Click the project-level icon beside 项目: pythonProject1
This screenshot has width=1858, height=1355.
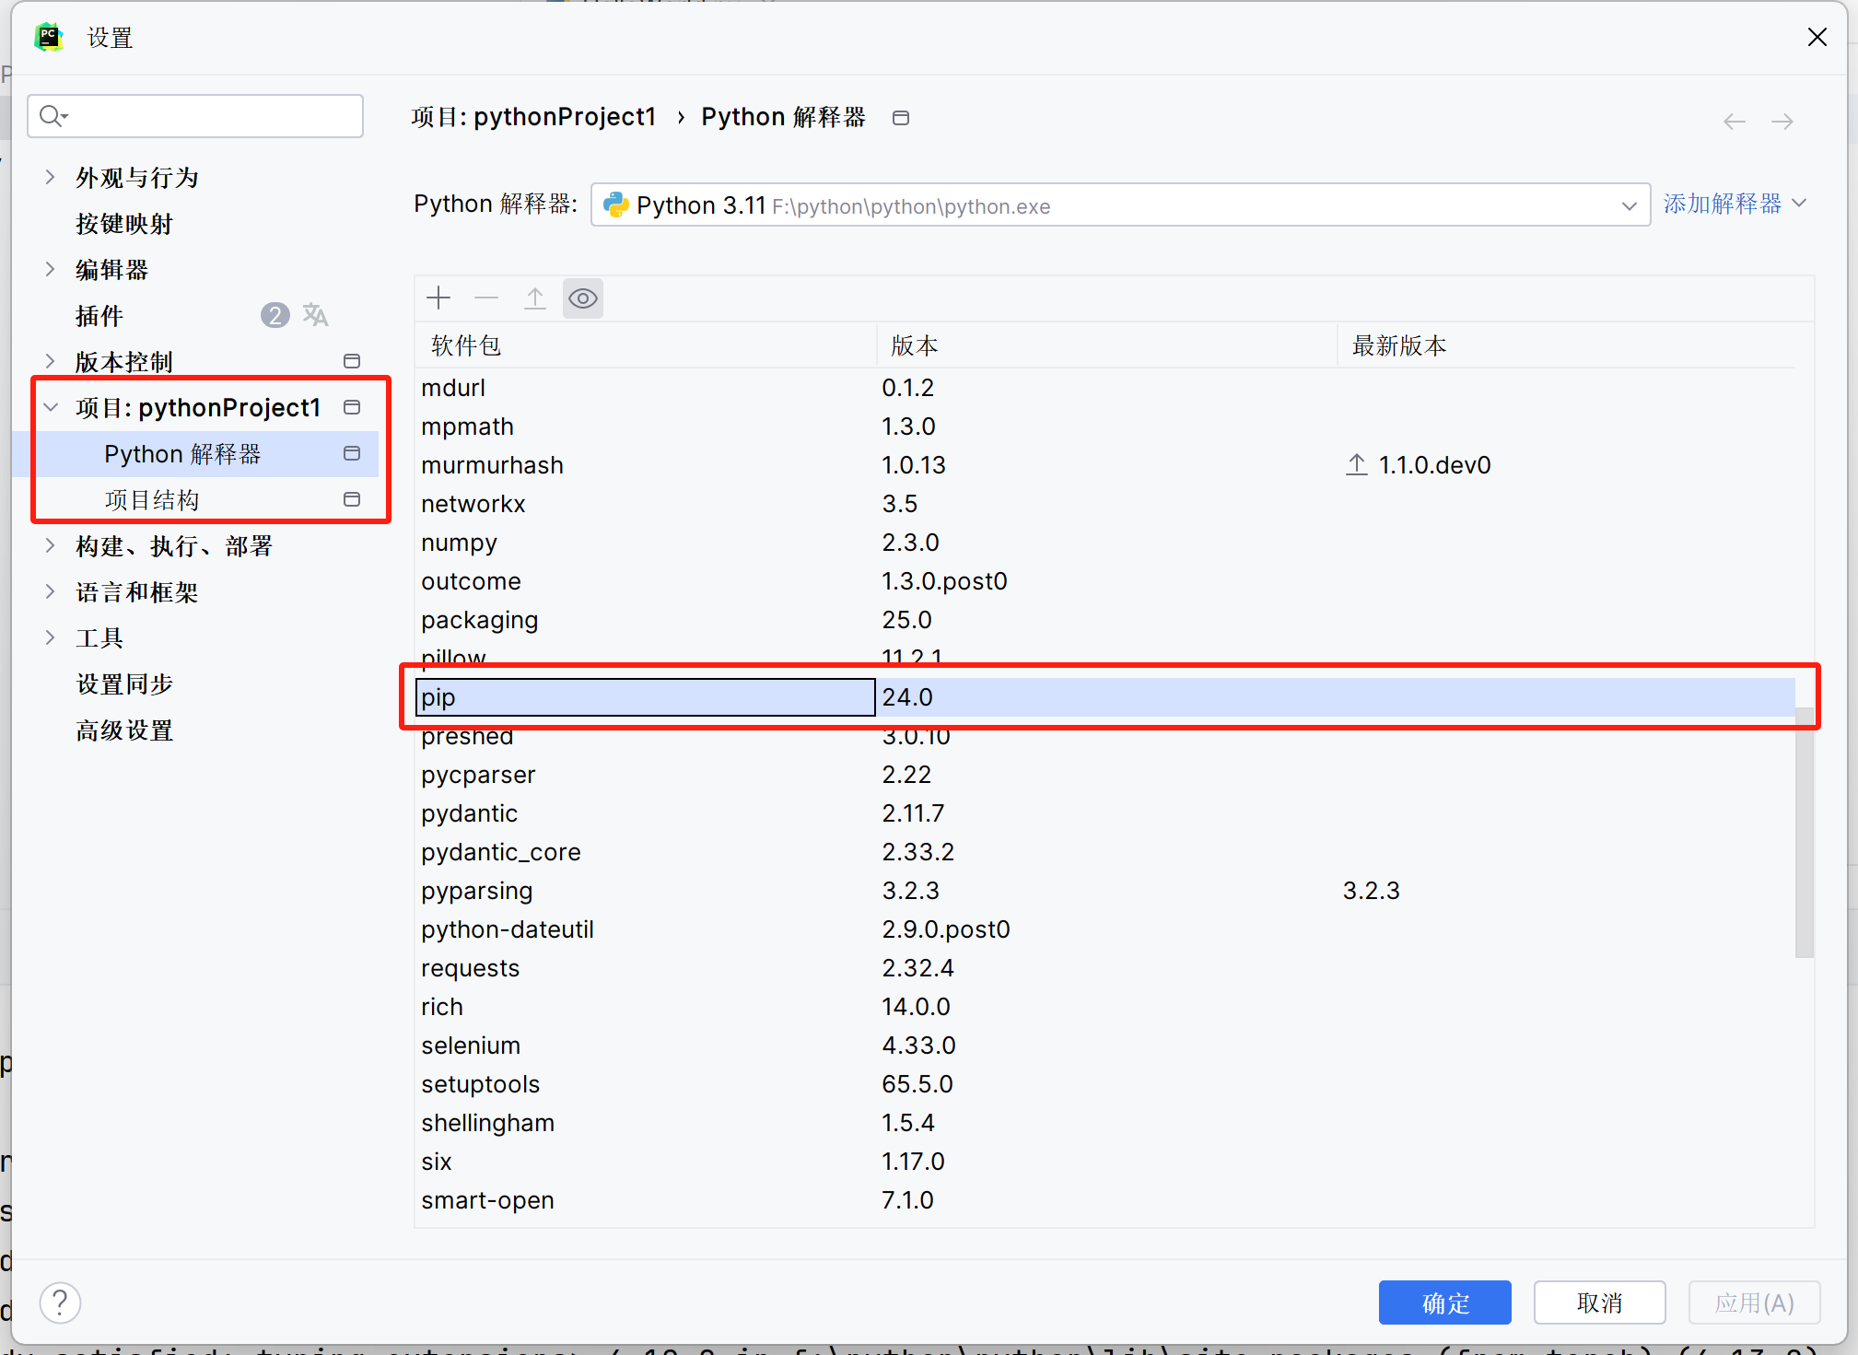pyautogui.click(x=352, y=407)
